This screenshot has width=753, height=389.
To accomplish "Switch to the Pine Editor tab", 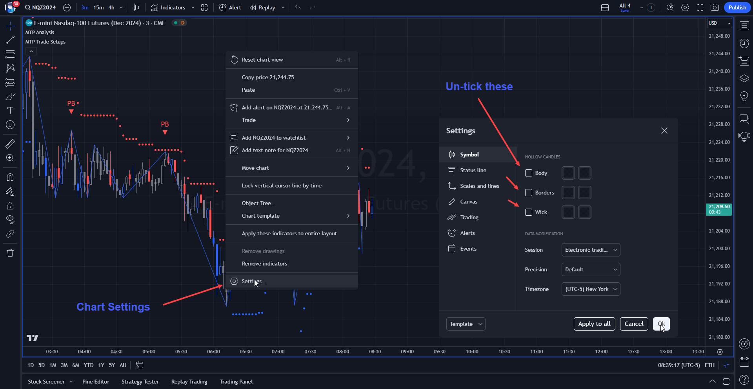I will pyautogui.click(x=96, y=382).
